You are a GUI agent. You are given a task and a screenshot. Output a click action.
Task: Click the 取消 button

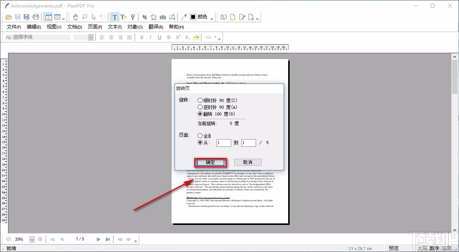[x=248, y=162]
